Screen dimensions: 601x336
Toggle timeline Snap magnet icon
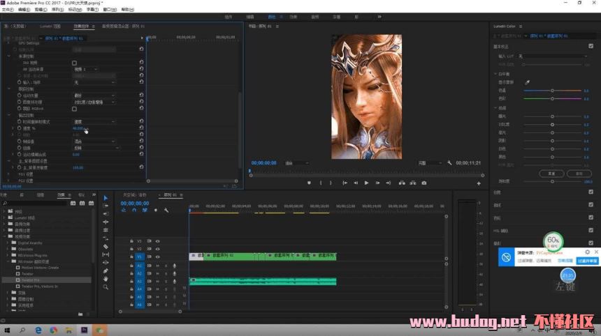(134, 211)
